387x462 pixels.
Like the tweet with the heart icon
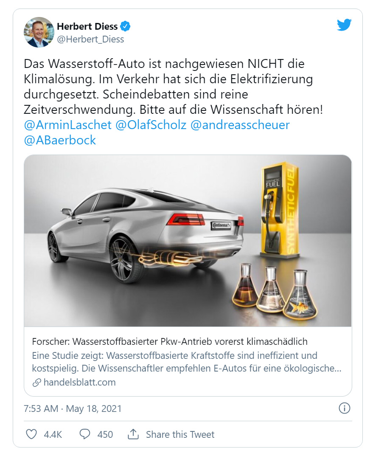(x=31, y=434)
